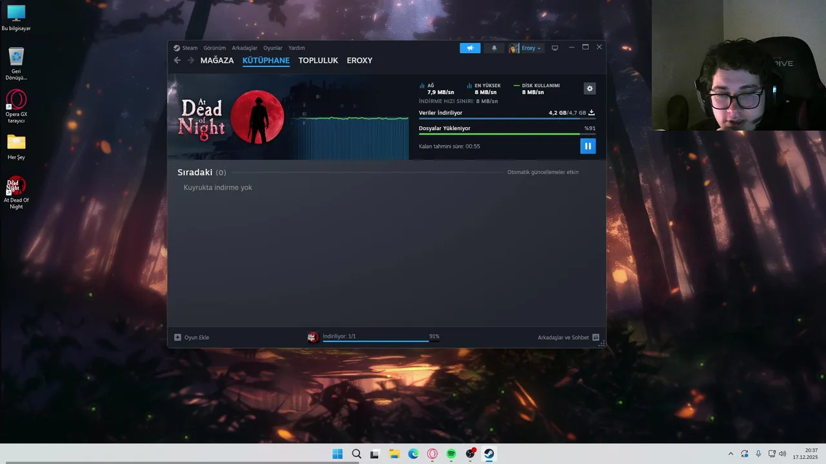Select the Geri Dönüşüm recycle bin icon
The height and width of the screenshot is (464, 826).
16,63
